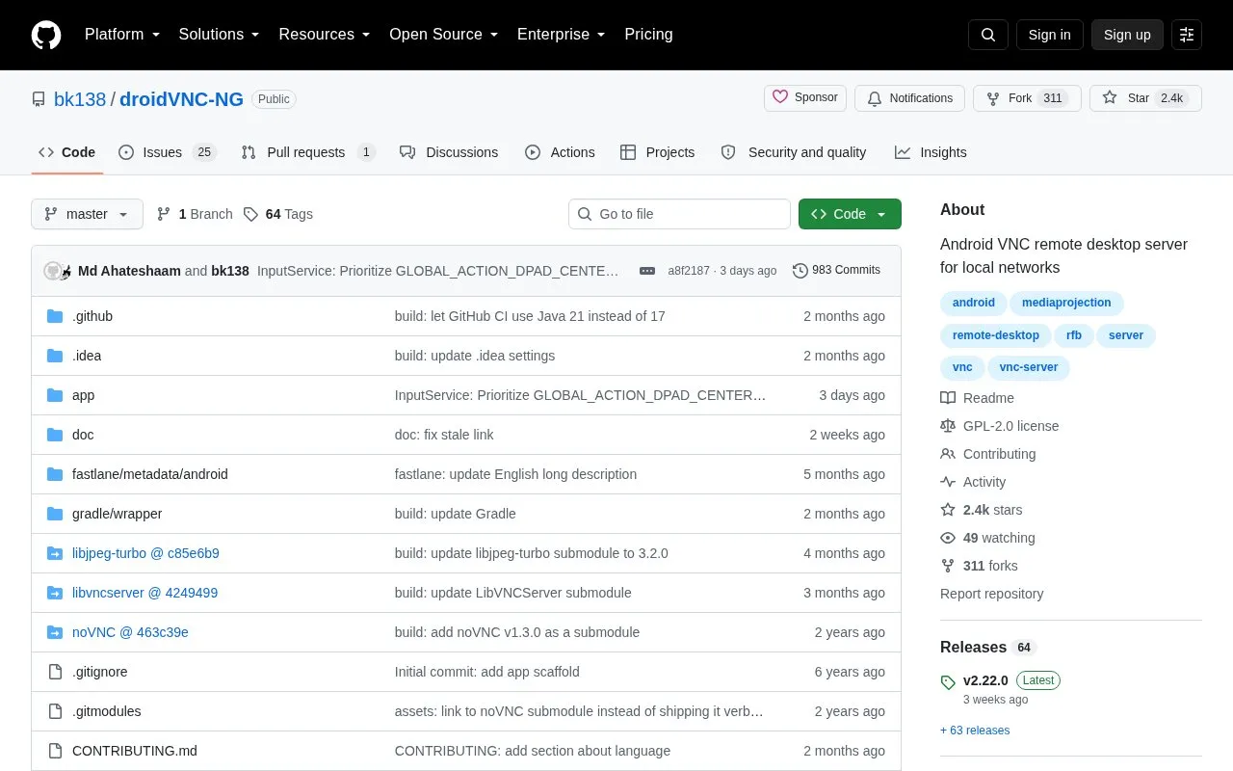Expand the Open Source menu
This screenshot has width=1233, height=771.
tap(444, 35)
